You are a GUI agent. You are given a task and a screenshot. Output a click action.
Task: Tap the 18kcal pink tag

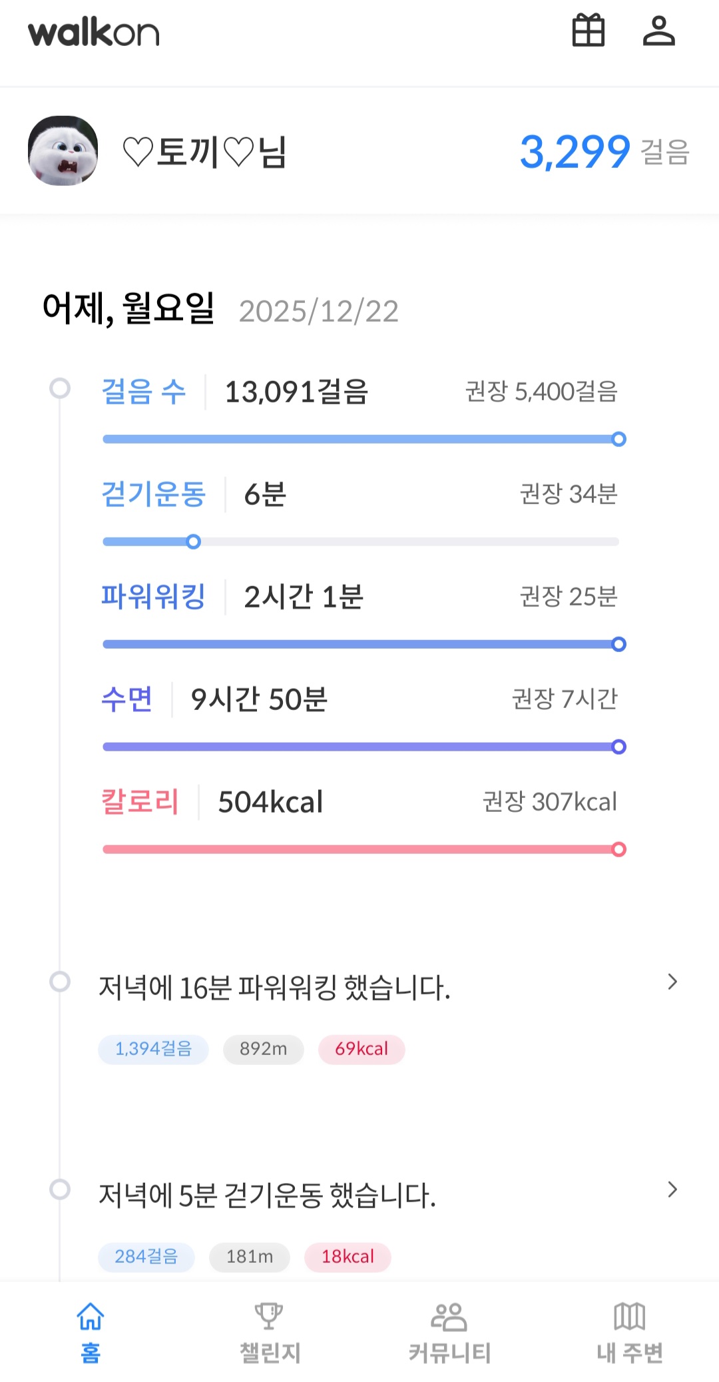[x=348, y=1257]
